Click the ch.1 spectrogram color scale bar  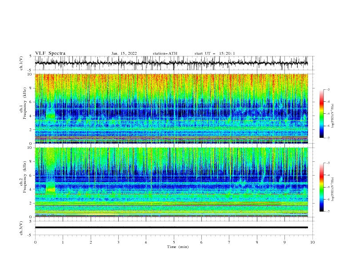coord(321,113)
